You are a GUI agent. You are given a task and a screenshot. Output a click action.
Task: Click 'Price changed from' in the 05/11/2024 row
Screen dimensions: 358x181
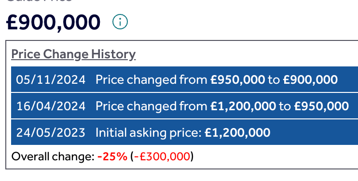151,80
